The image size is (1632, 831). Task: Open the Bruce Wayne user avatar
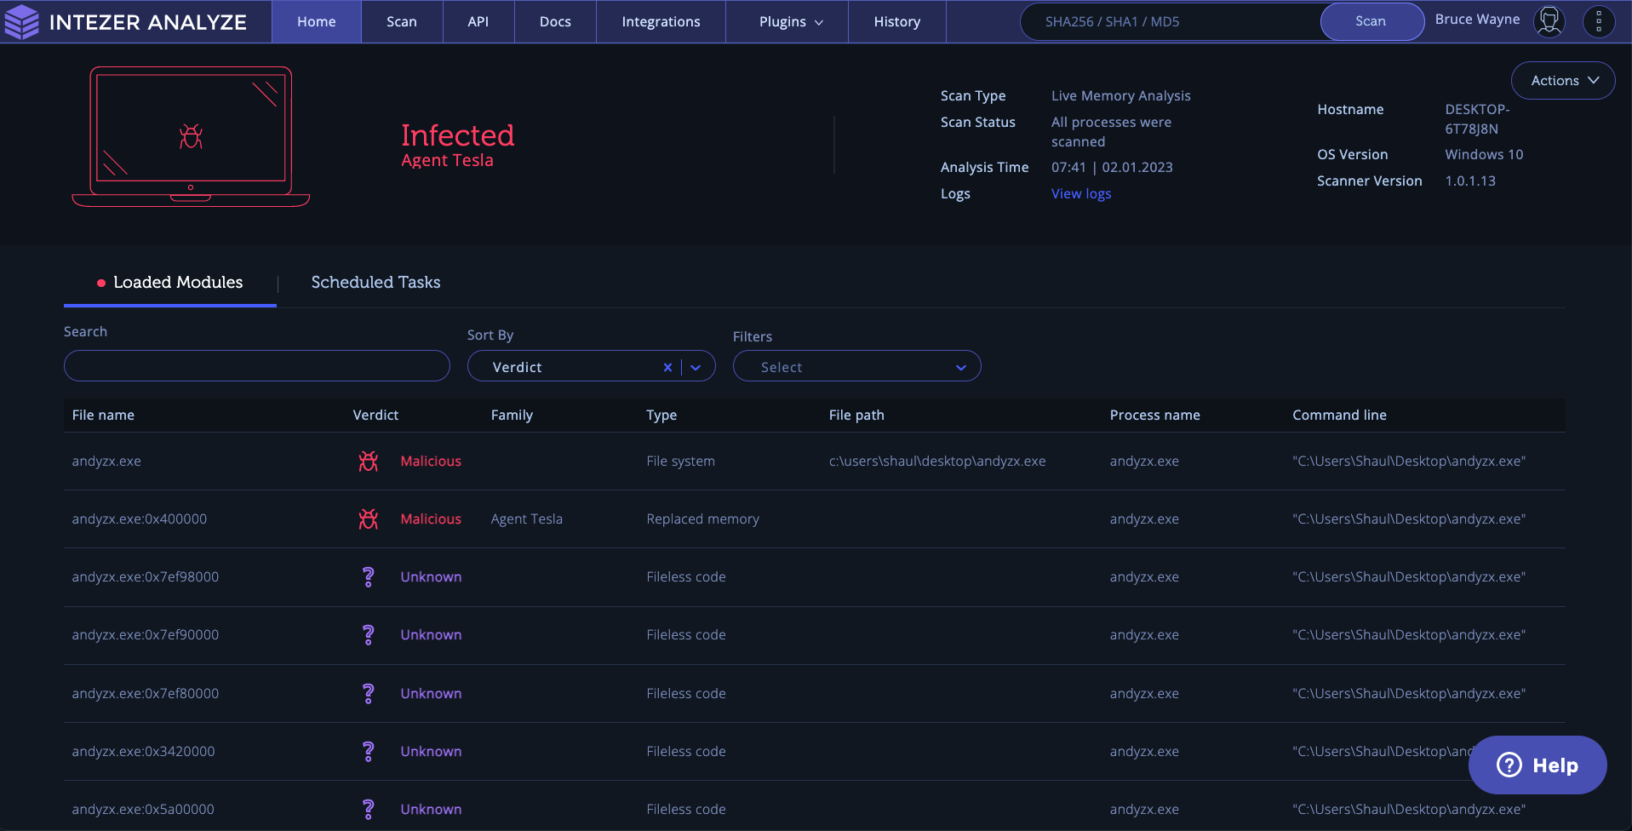point(1549,21)
